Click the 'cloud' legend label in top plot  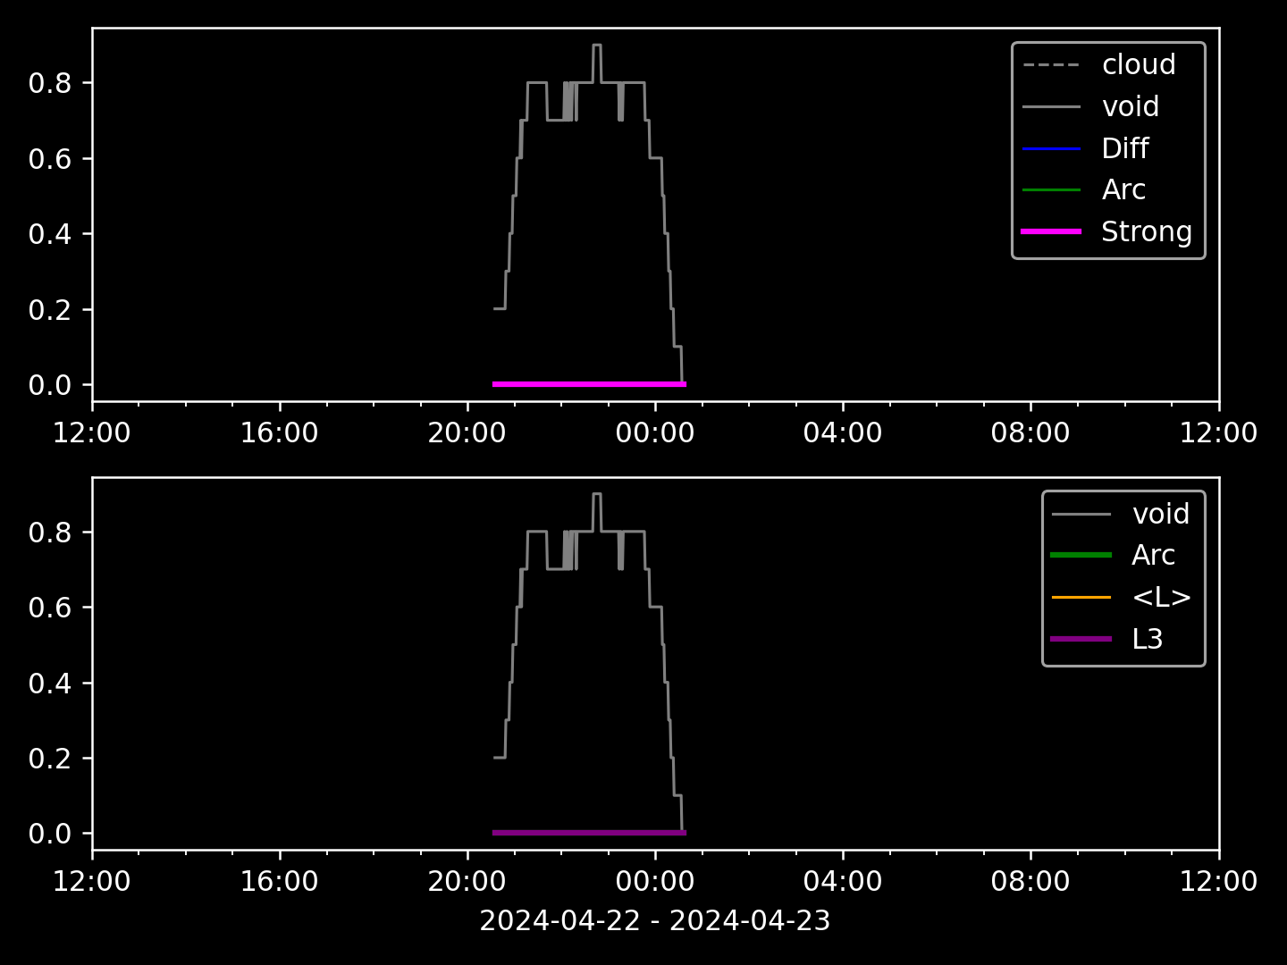(1138, 64)
